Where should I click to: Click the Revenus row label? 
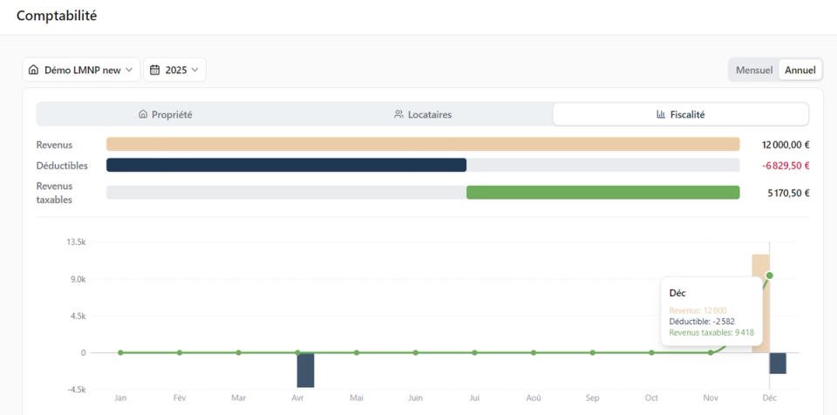[54, 145]
